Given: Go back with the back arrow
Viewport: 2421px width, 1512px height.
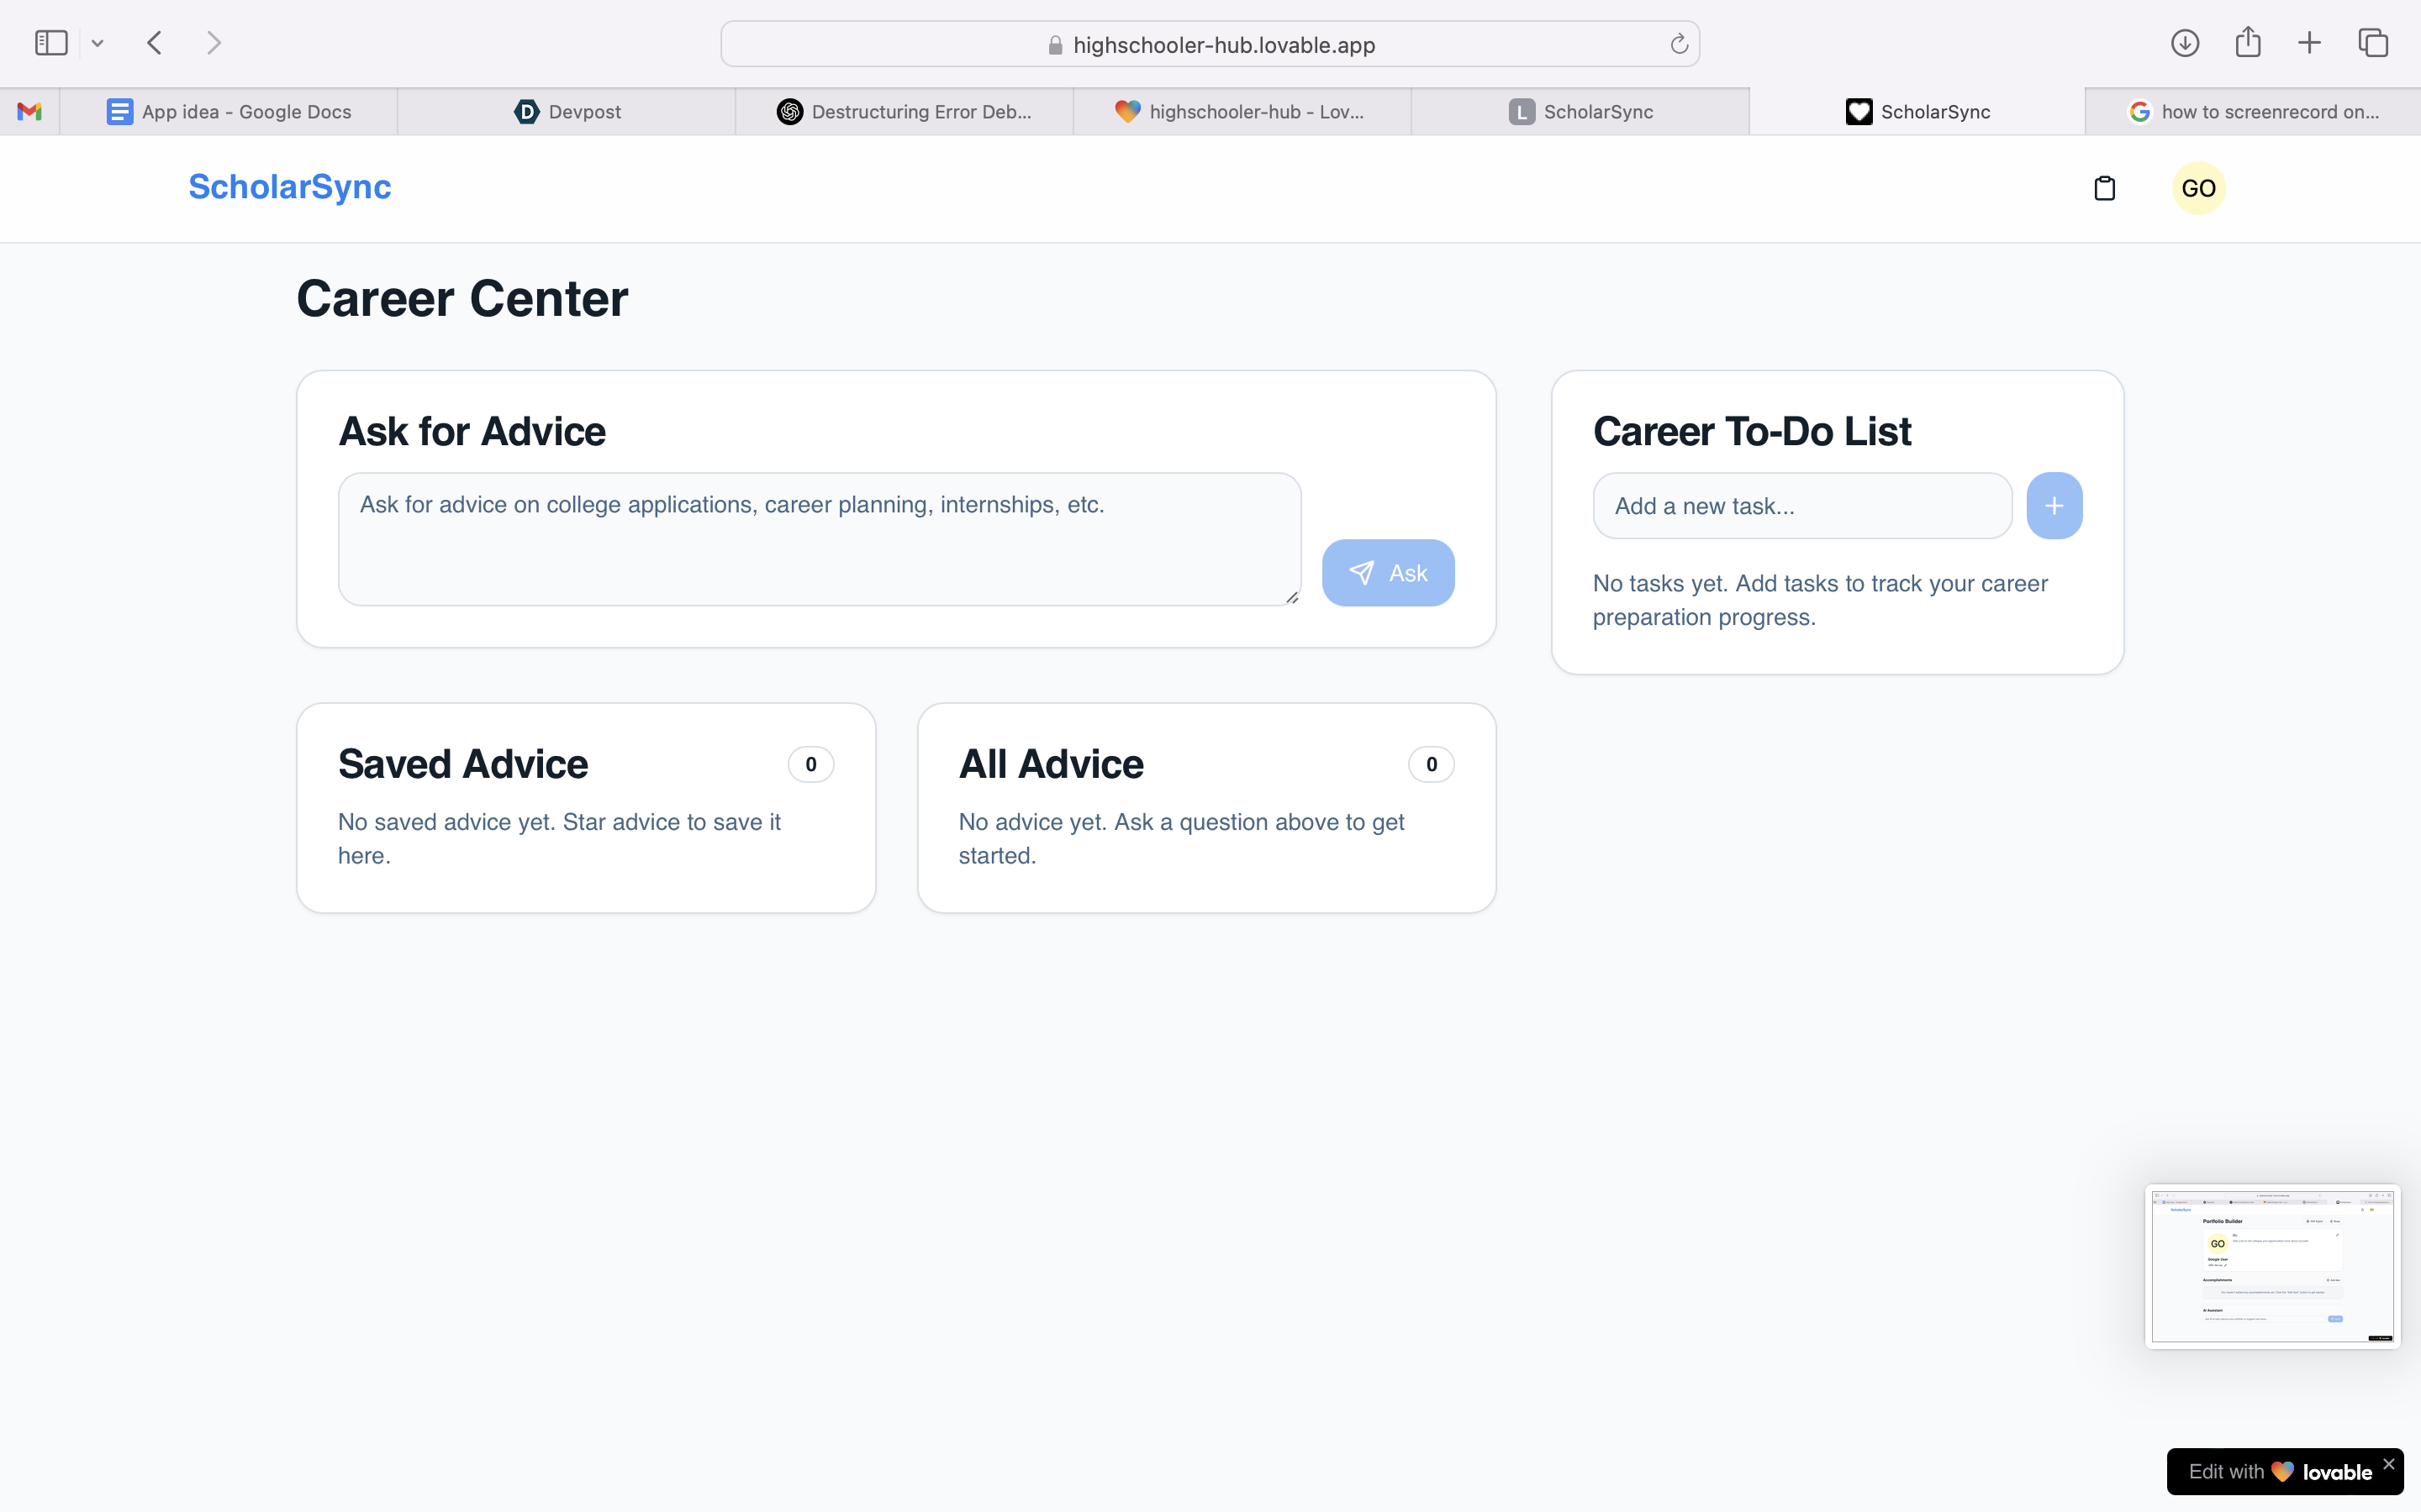Looking at the screenshot, I should (154, 43).
